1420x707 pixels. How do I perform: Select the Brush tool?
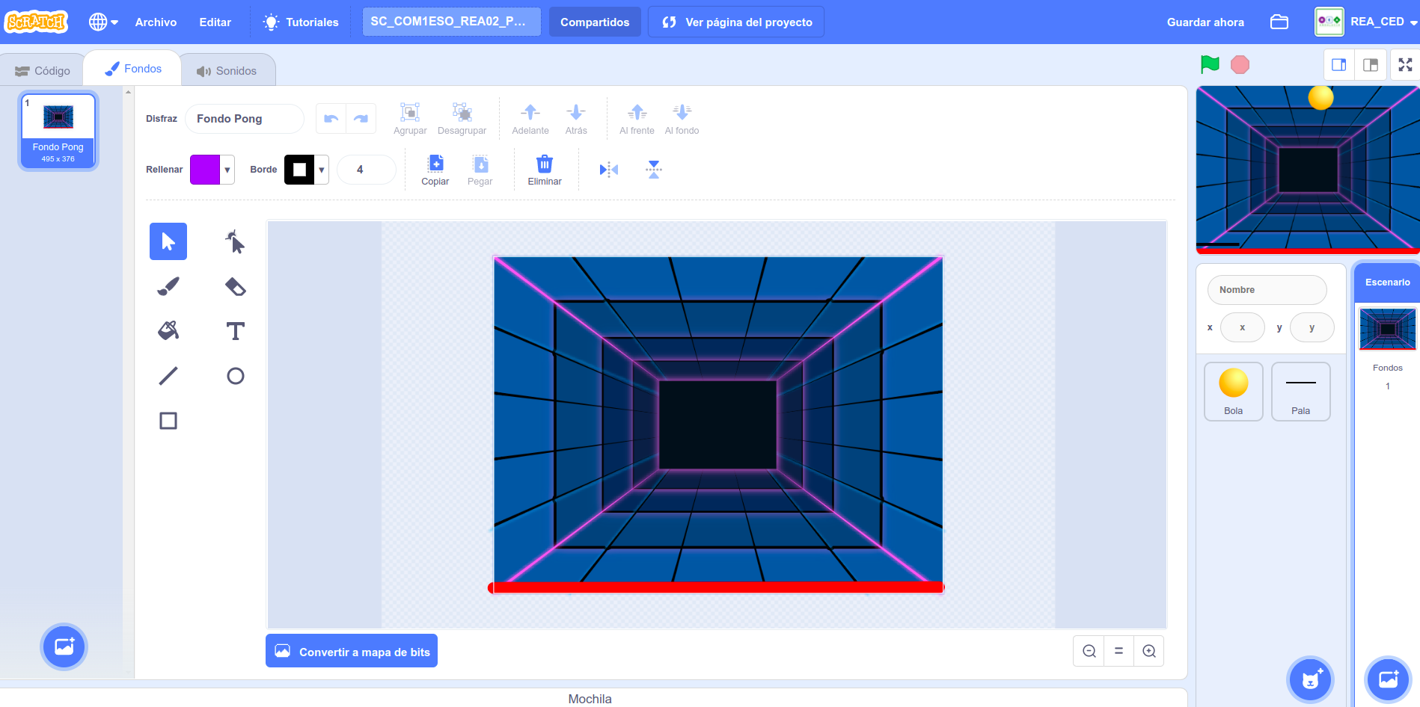click(x=168, y=286)
